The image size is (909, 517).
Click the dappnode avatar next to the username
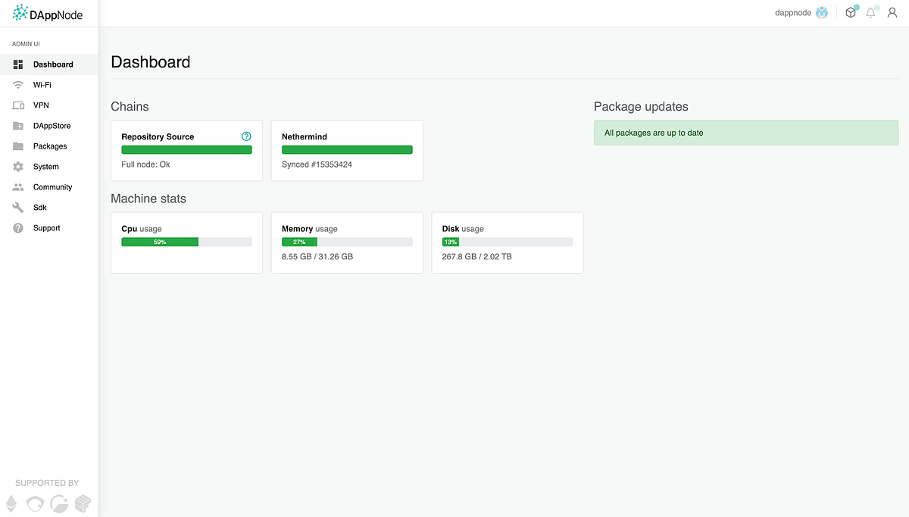tap(820, 12)
